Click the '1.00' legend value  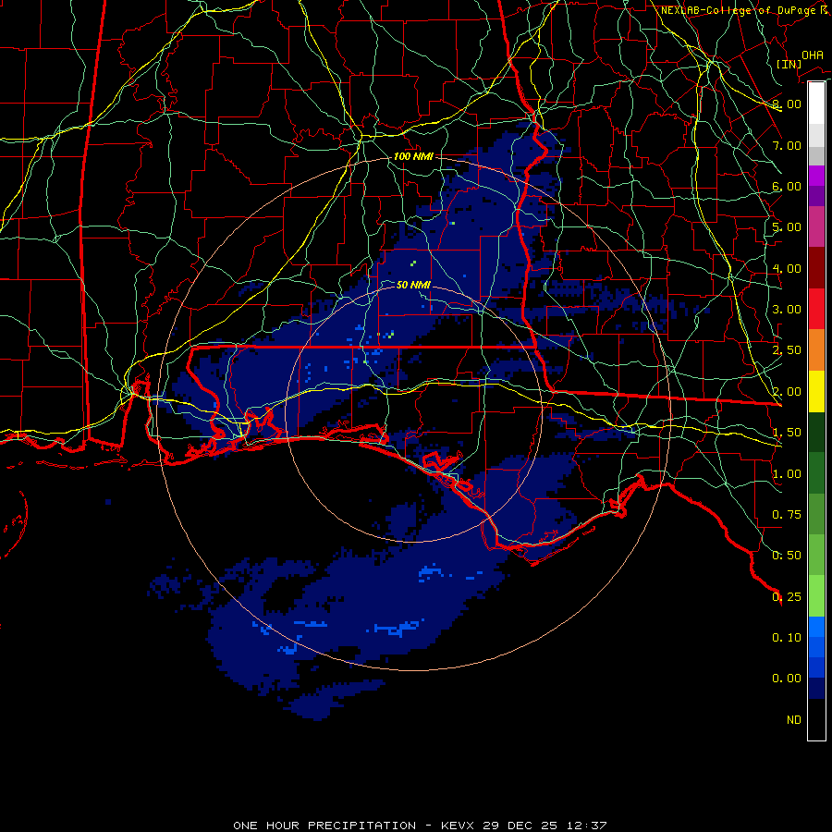[787, 474]
